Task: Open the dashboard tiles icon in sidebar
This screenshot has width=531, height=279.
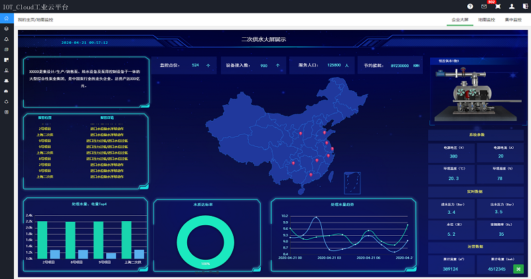Action: coord(7,60)
